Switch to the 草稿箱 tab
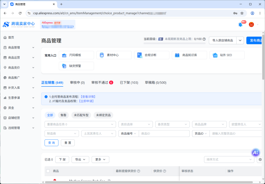 [x=156, y=83]
